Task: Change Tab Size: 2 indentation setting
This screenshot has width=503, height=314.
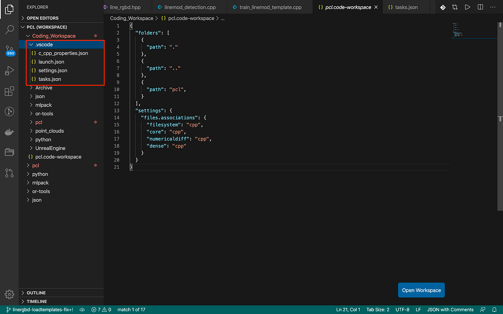Action: (x=378, y=310)
